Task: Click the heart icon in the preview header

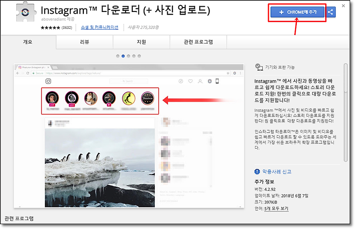Action: point(190,81)
